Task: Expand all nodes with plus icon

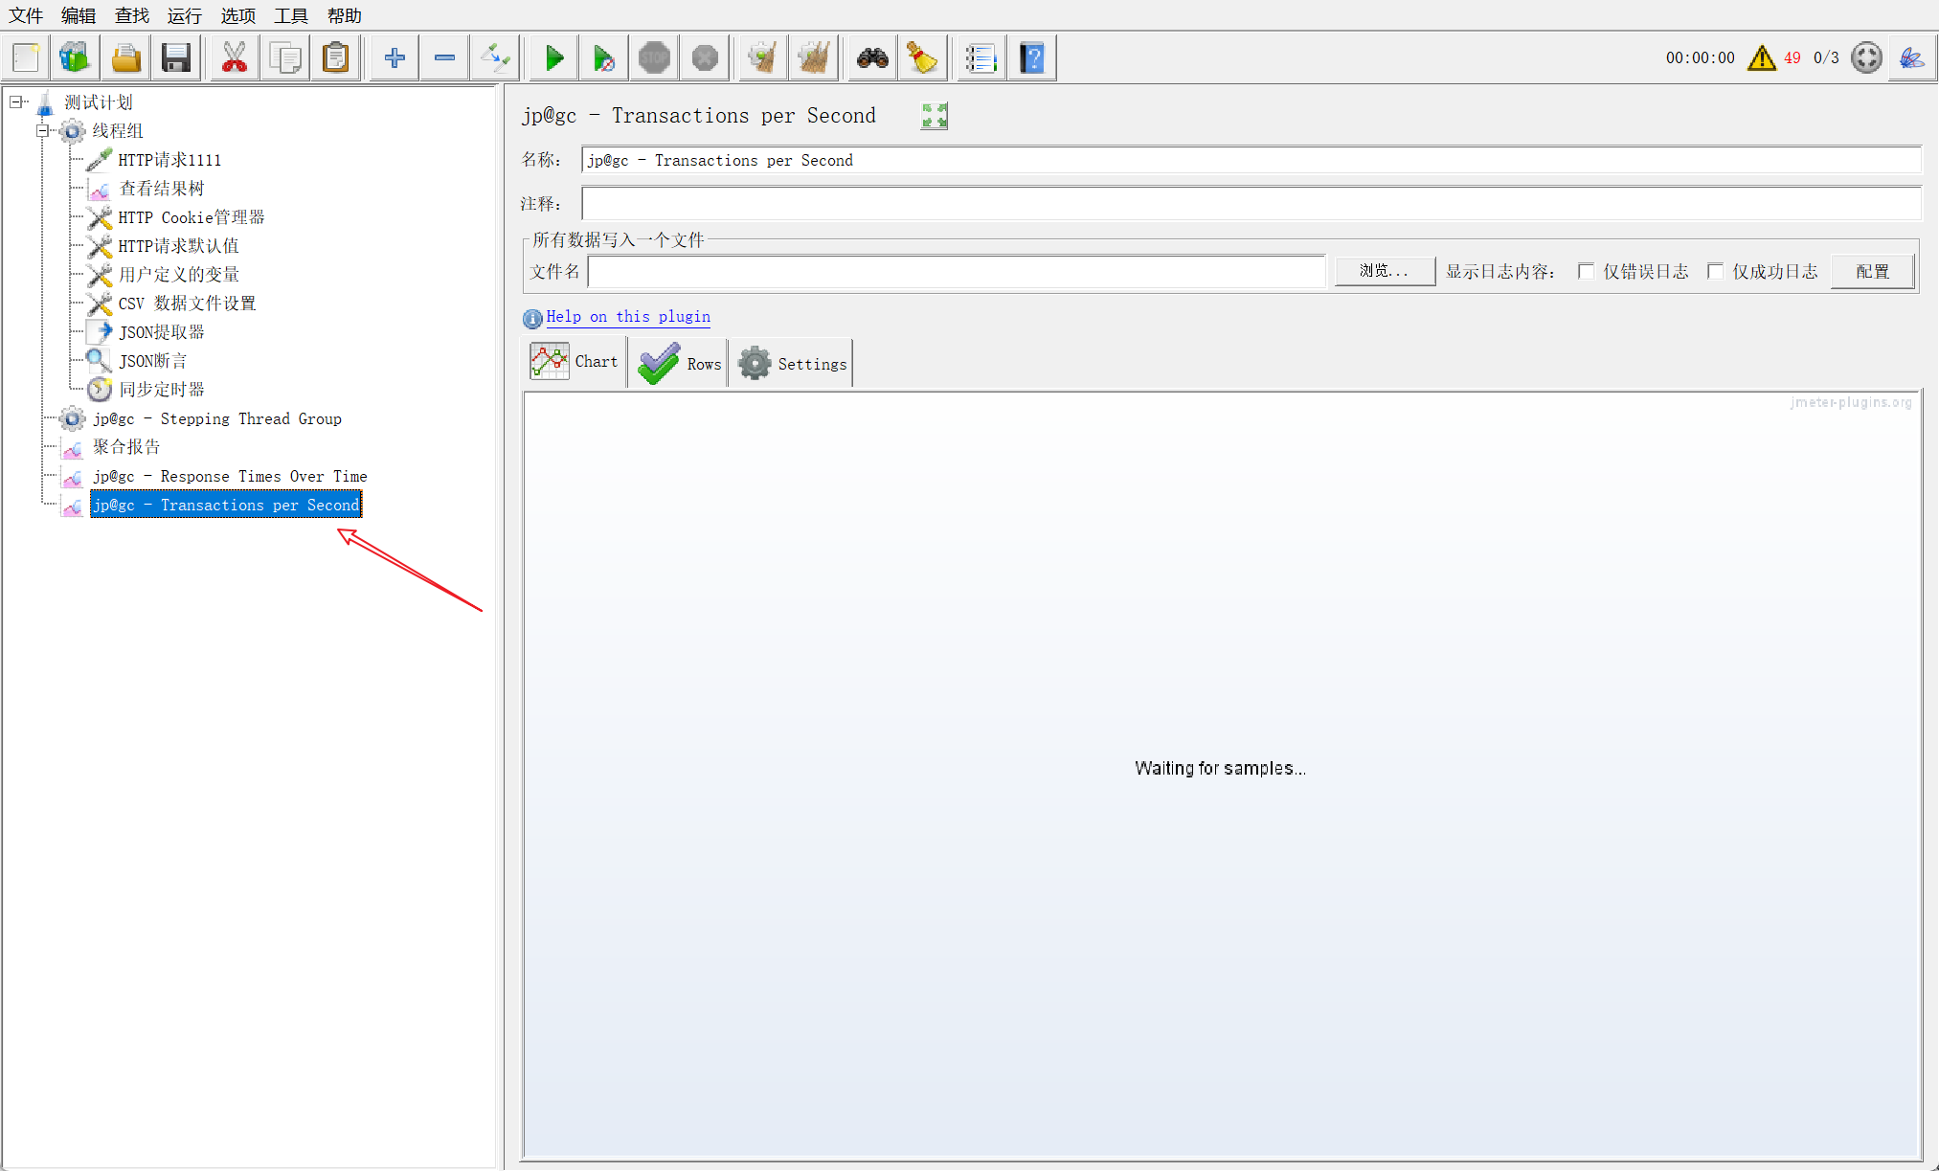Action: point(395,58)
